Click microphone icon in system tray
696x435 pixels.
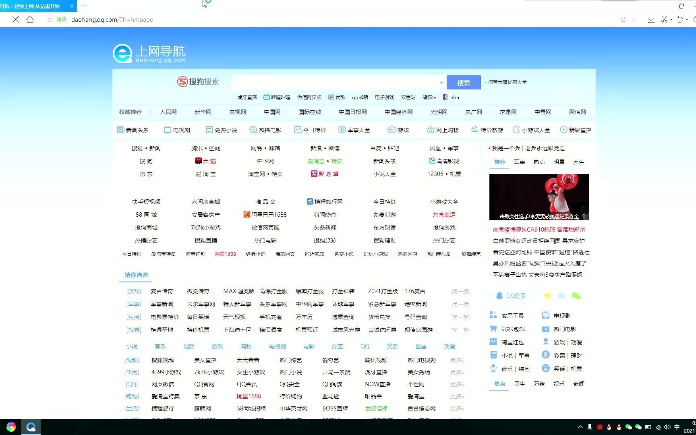click(590, 427)
